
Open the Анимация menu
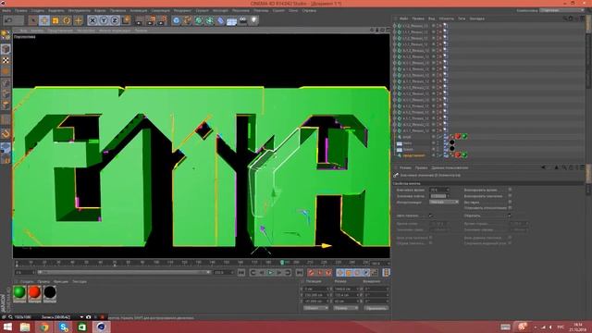pyautogui.click(x=139, y=10)
